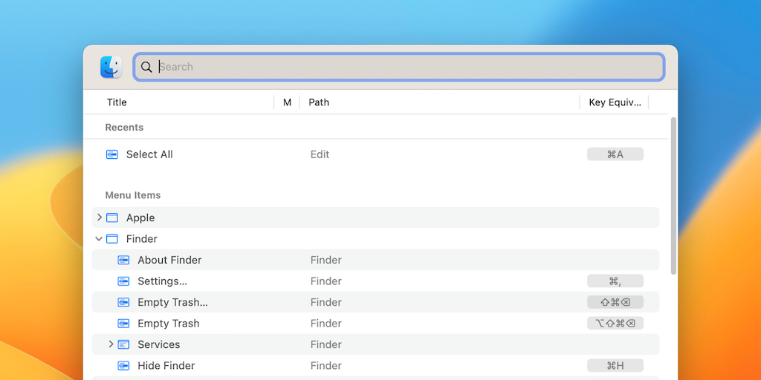761x380 pixels.
Task: Click the Apple menu group icon
Action: click(x=112, y=217)
